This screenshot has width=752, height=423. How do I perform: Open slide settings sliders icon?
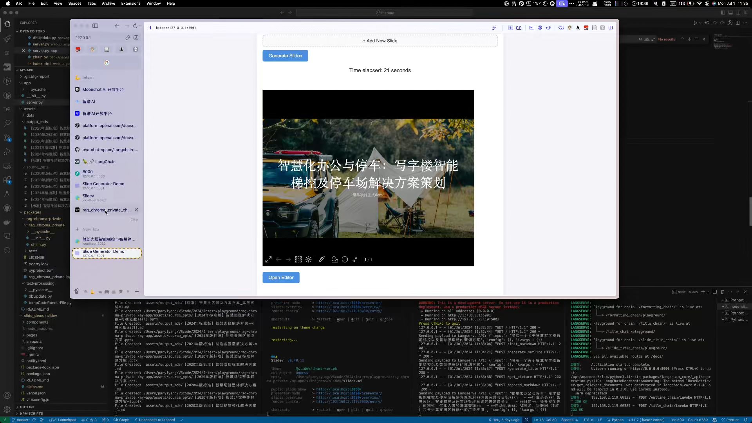point(355,260)
